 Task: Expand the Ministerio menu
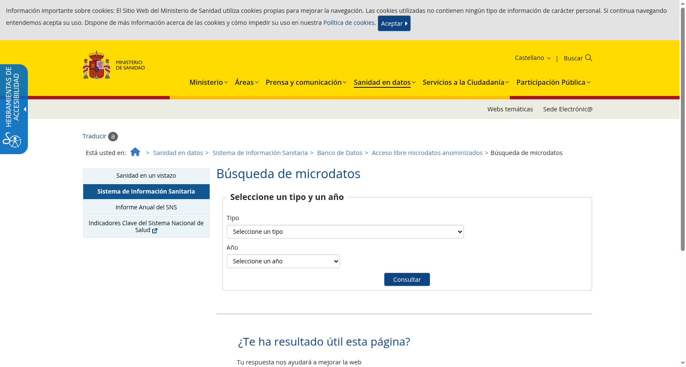208,82
